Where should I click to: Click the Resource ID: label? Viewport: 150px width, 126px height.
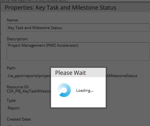18,87
